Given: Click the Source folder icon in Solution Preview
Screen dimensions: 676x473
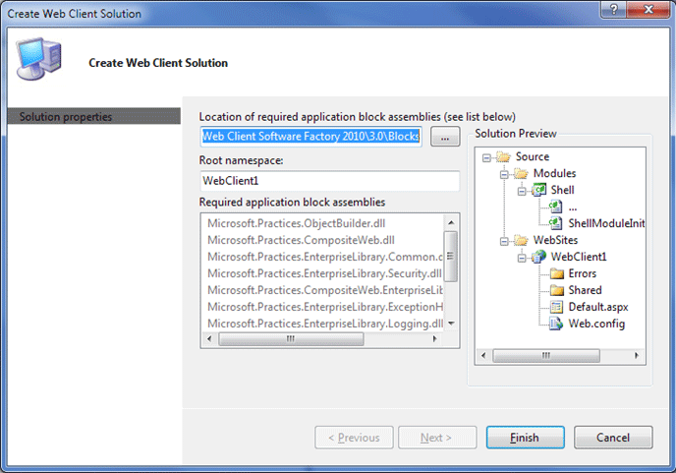Looking at the screenshot, I should tap(503, 156).
